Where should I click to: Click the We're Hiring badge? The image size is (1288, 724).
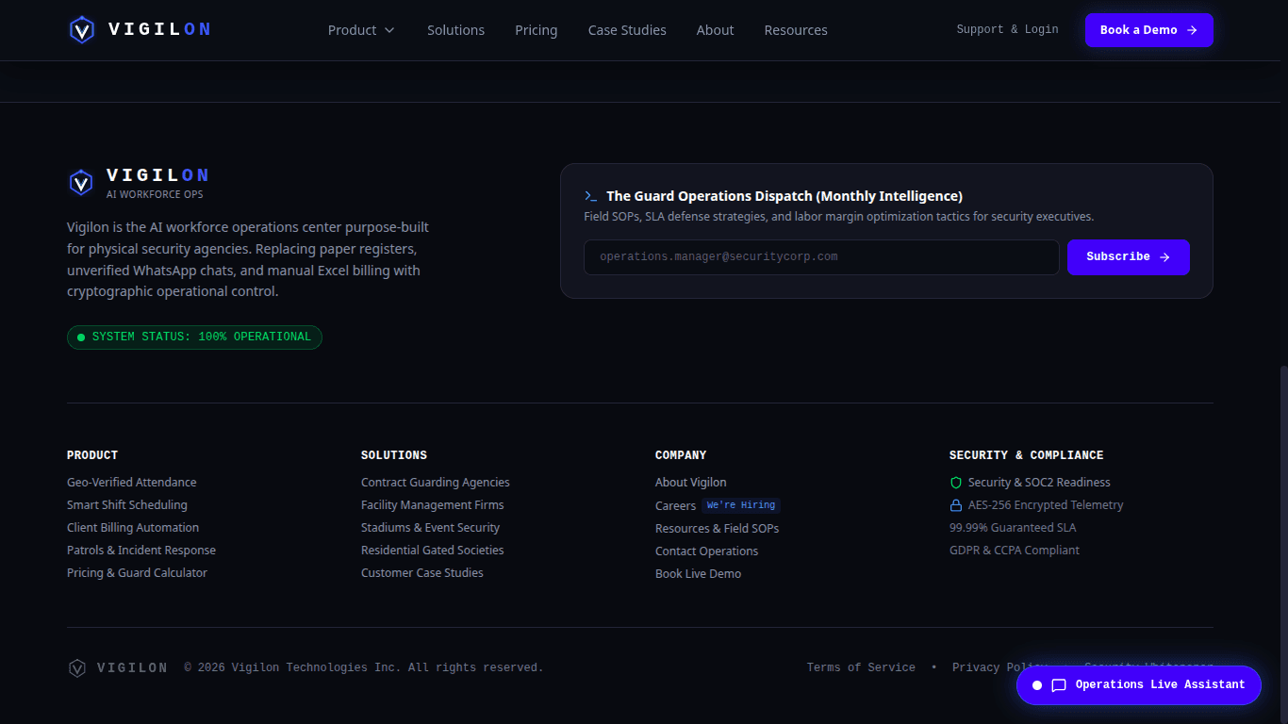coord(741,505)
